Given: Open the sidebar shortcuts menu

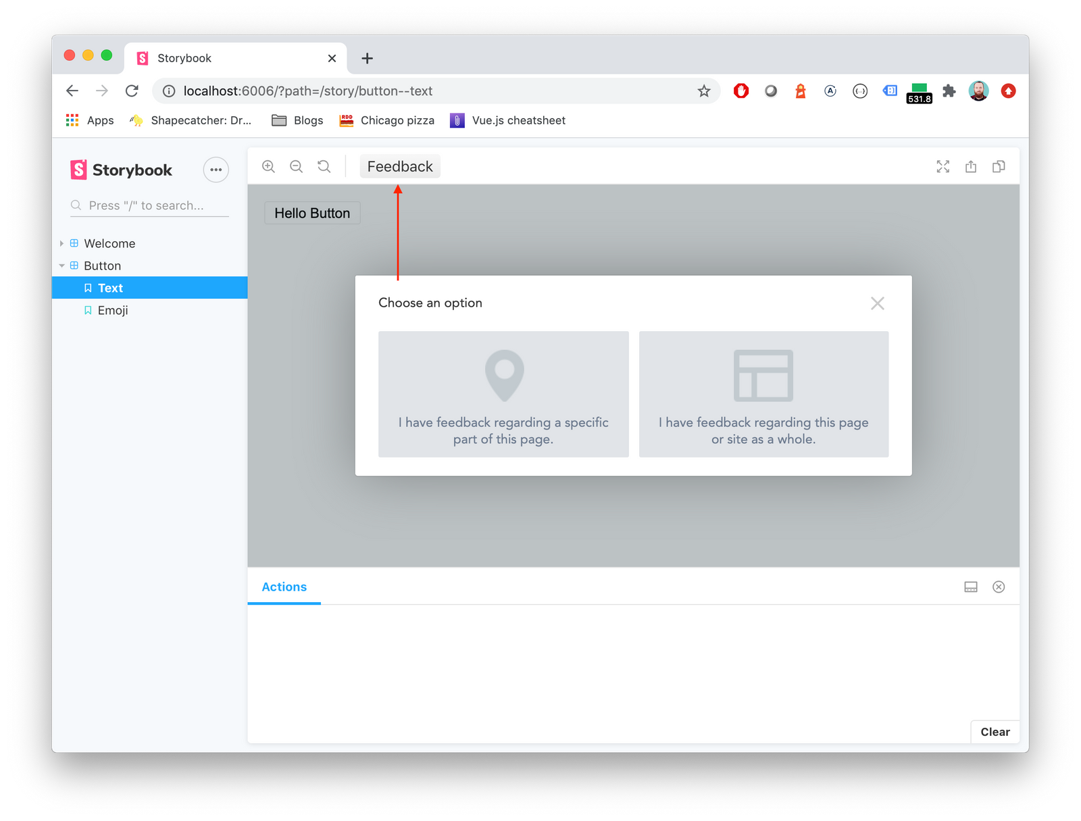Looking at the screenshot, I should tap(216, 170).
